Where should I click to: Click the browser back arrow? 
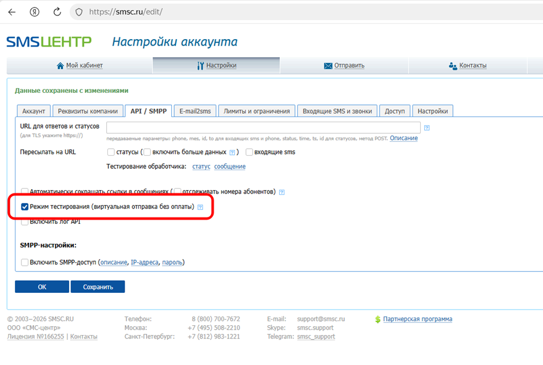point(12,12)
